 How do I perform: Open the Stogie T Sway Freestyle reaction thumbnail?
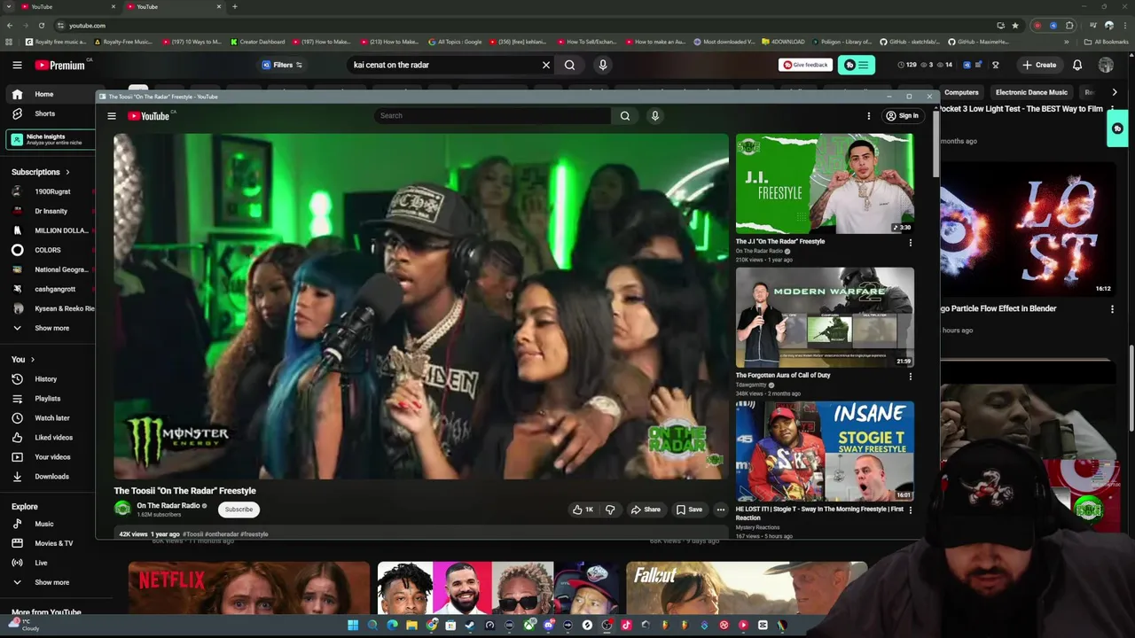(x=825, y=451)
